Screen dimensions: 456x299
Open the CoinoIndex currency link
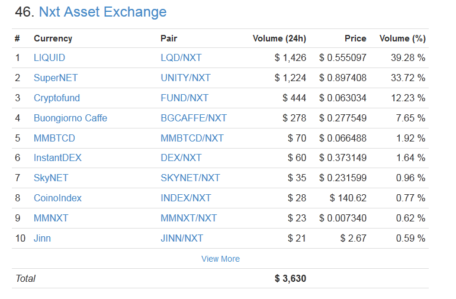click(57, 198)
